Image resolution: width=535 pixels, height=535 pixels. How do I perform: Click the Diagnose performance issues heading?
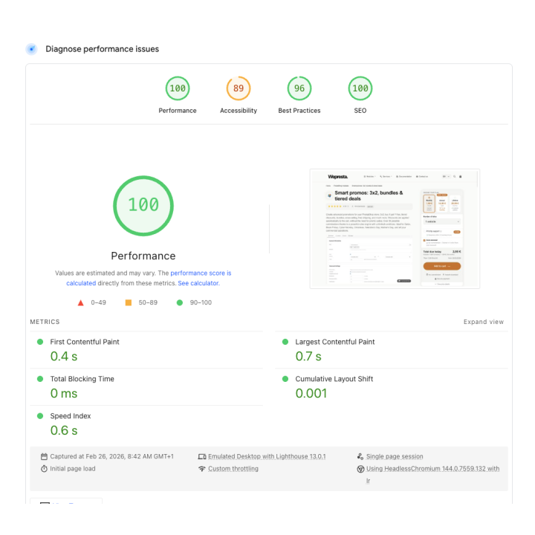(103, 49)
